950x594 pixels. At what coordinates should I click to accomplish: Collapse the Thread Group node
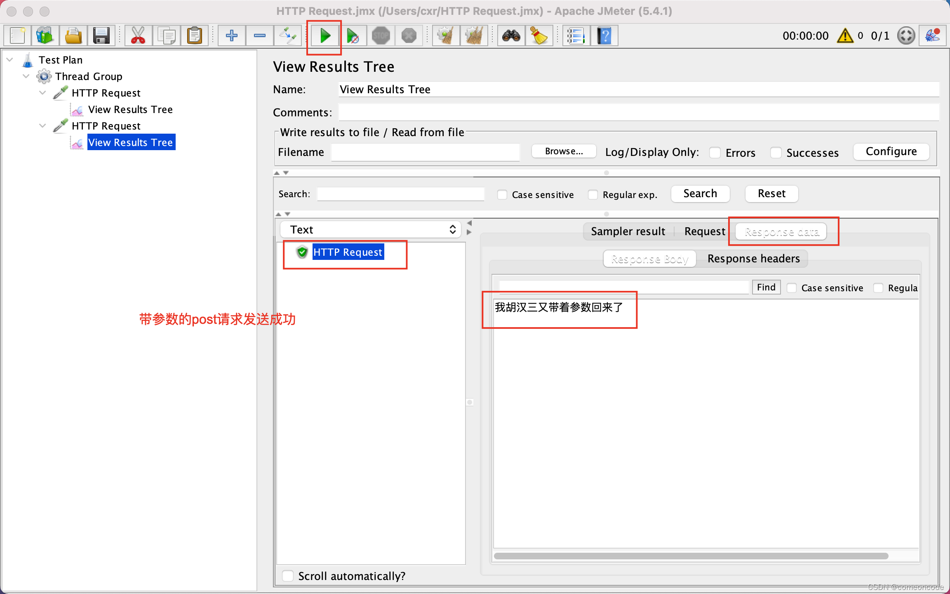(x=26, y=76)
